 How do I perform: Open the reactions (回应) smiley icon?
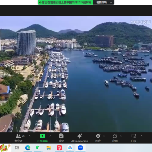point(98,136)
